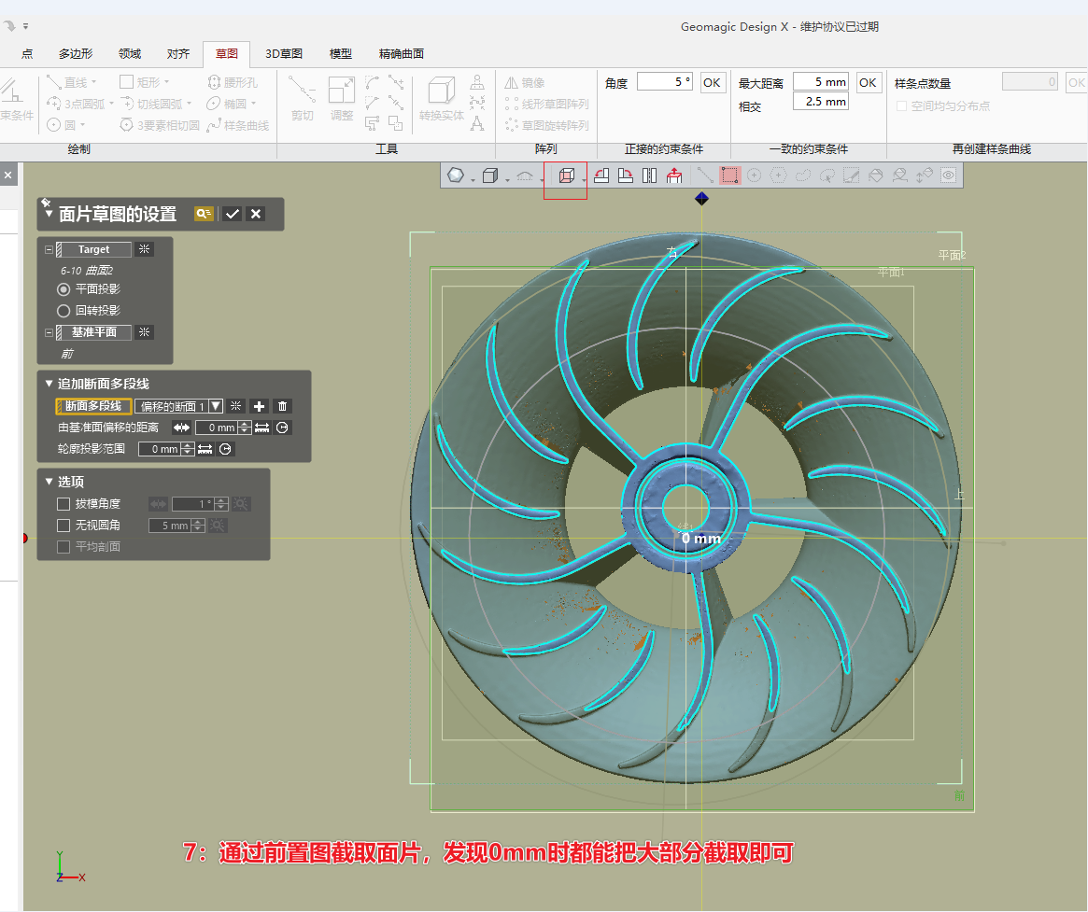Screen dimensions: 1088x912
Task: Select the 调整 (Adjust) tool
Action: [x=342, y=103]
